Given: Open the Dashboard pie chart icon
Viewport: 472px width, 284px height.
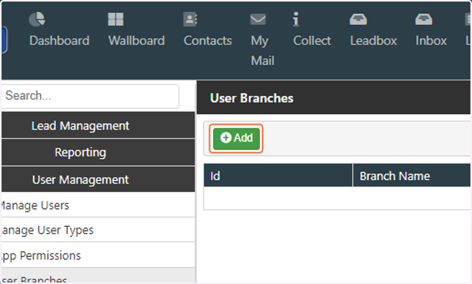Looking at the screenshot, I should click(37, 19).
